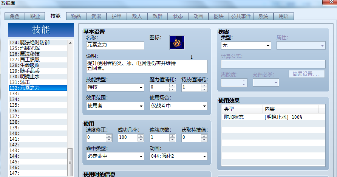Close the 数据库 window

click(x=331, y=2)
